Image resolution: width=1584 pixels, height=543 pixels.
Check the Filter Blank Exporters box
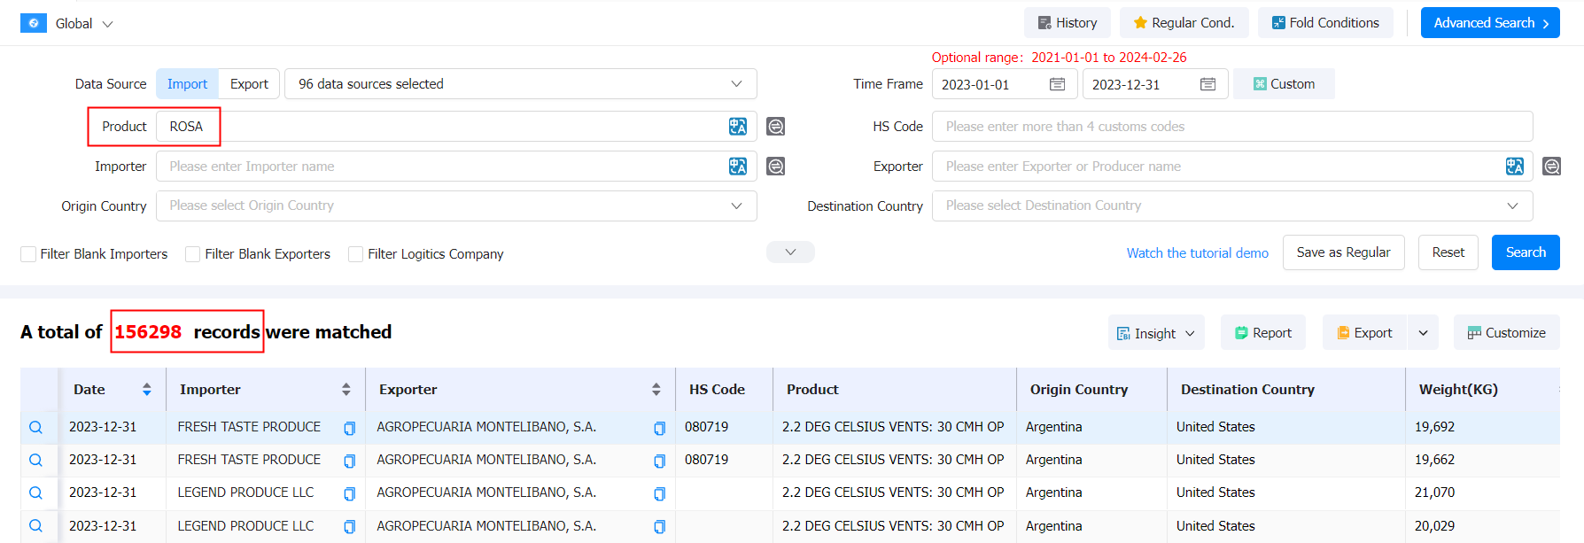click(192, 254)
